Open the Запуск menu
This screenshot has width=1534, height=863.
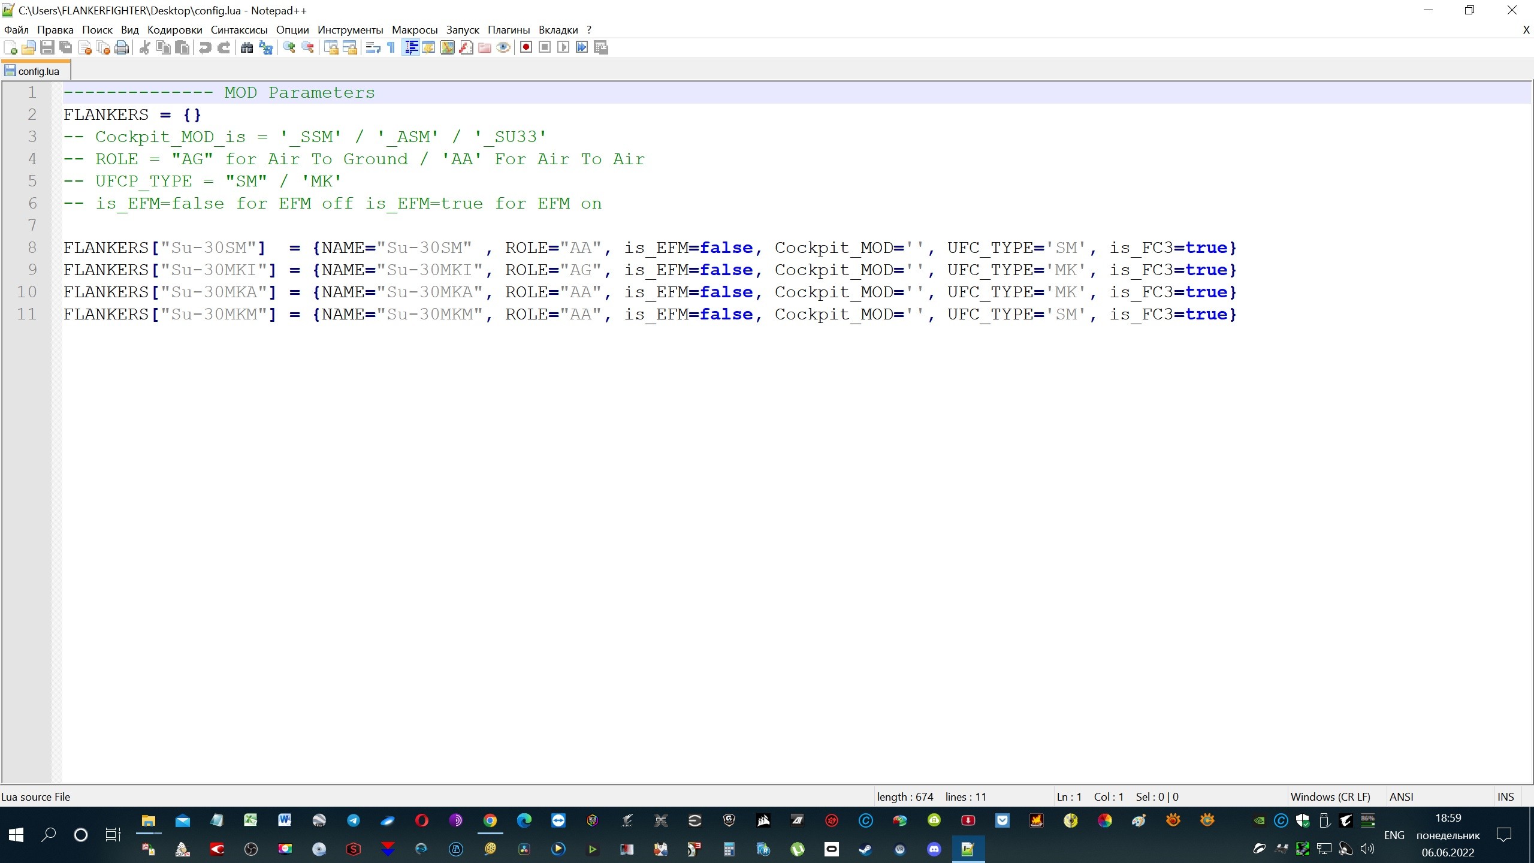click(463, 30)
